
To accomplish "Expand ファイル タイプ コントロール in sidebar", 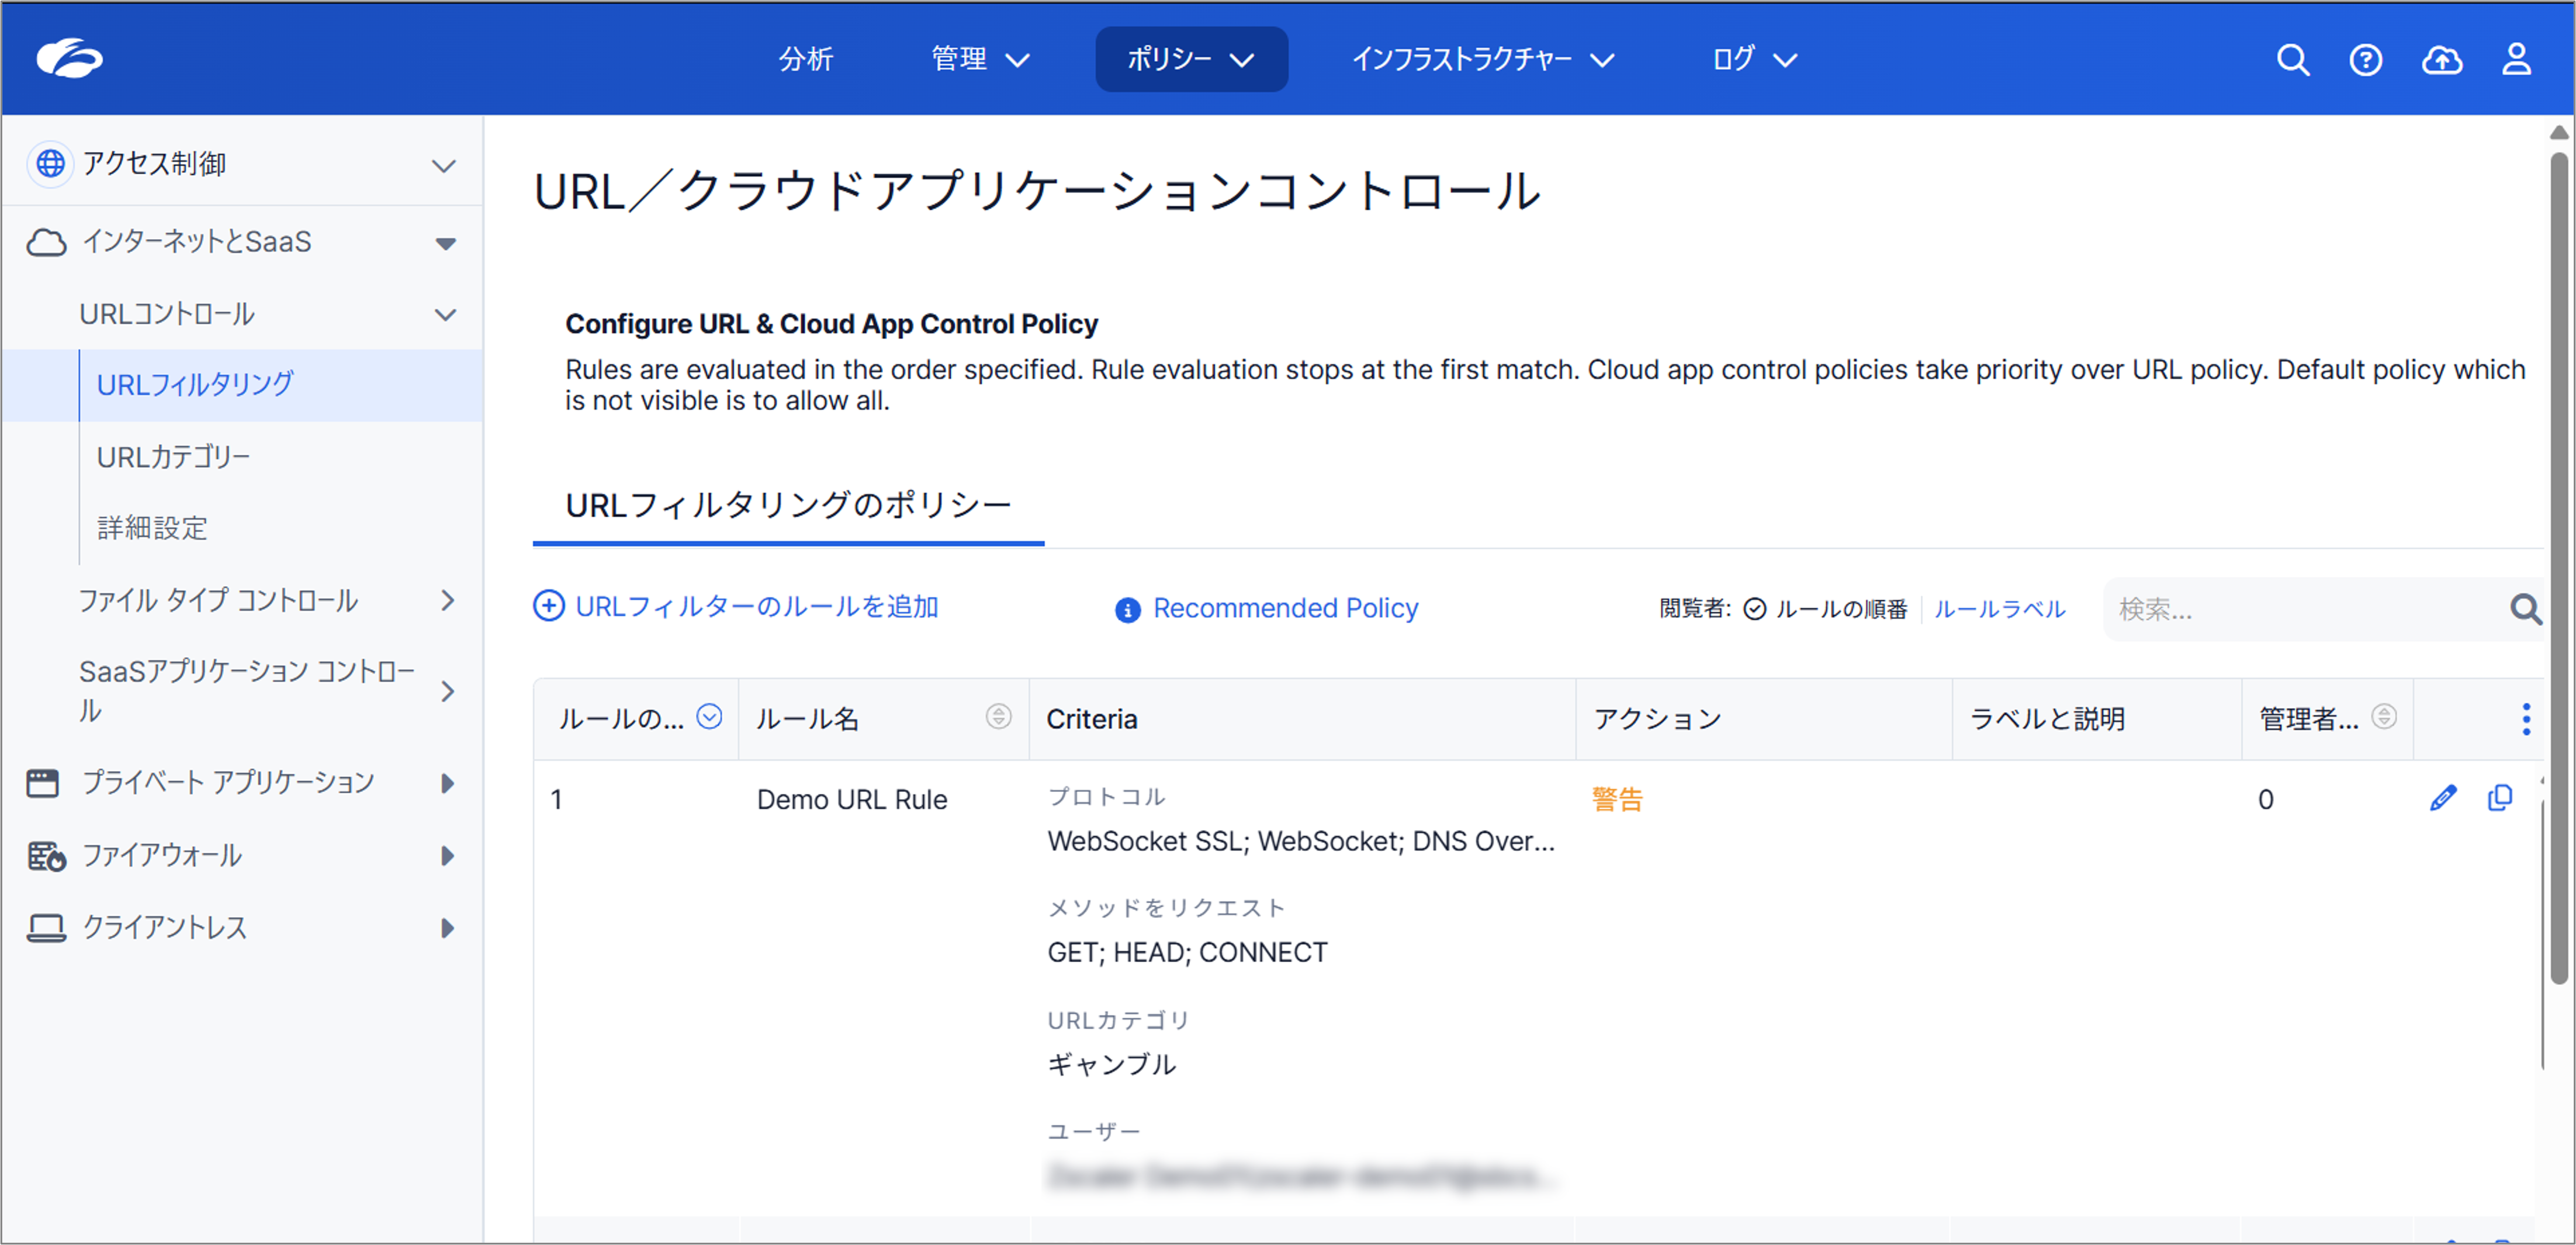I will pos(447,600).
